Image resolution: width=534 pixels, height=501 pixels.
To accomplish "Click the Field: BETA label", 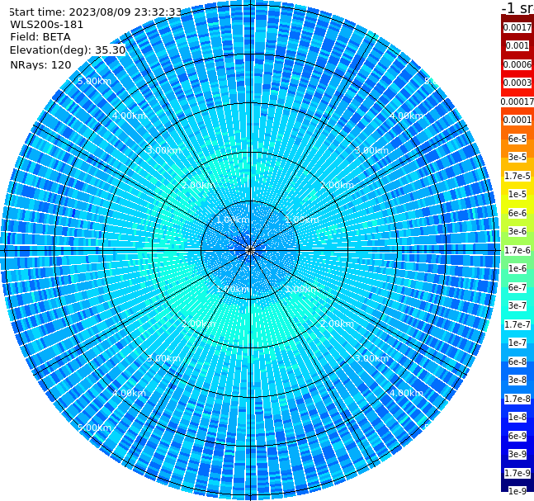I will (40, 37).
